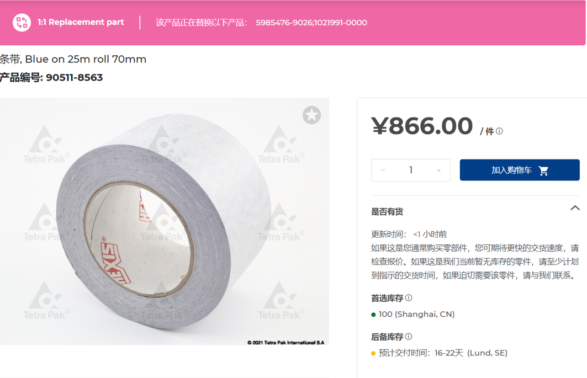Click the quantity input field

[x=411, y=171]
